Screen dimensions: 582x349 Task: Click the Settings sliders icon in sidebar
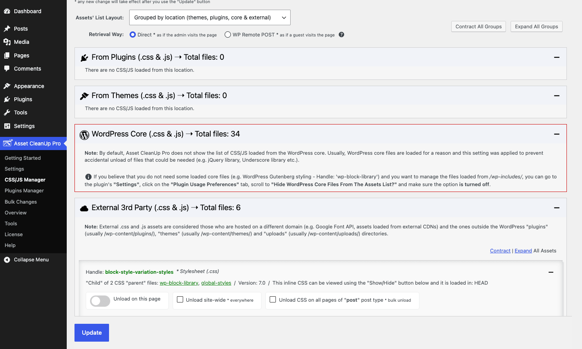[7, 126]
